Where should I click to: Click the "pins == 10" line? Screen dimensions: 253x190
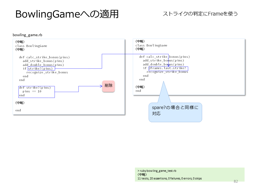click(x=32, y=92)
